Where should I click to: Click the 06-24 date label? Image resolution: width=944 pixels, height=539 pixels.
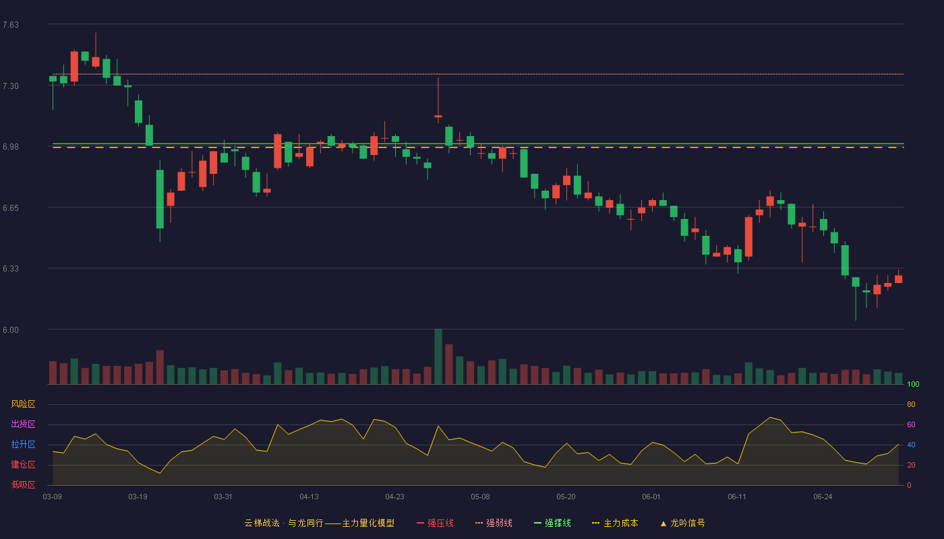coord(823,497)
